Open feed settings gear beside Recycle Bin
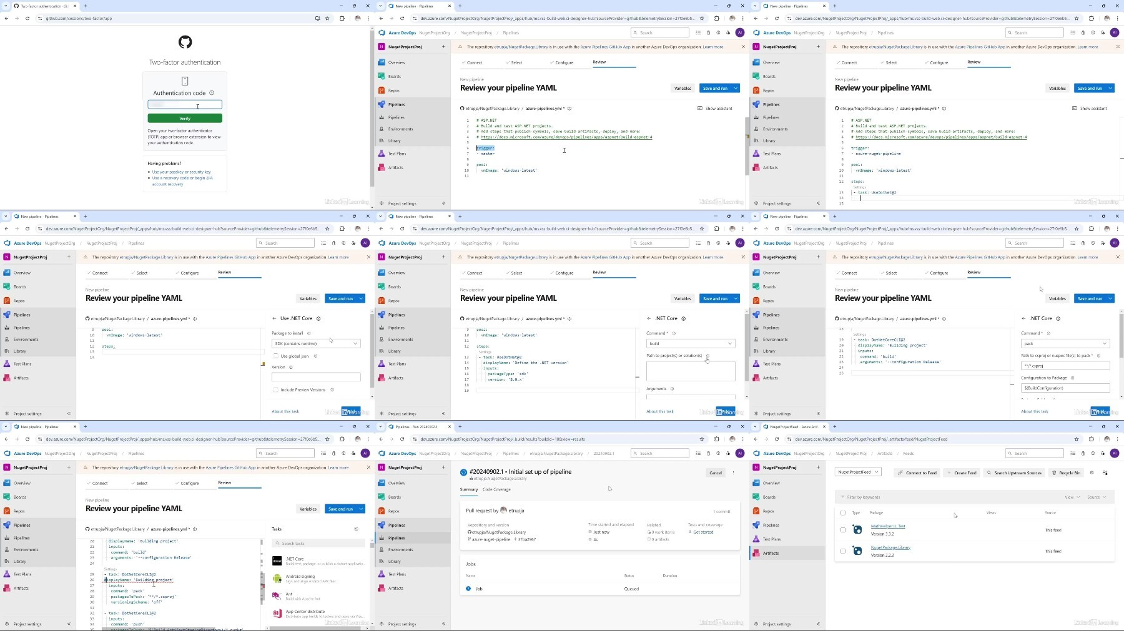The height and width of the screenshot is (631, 1124). pyautogui.click(x=1092, y=472)
